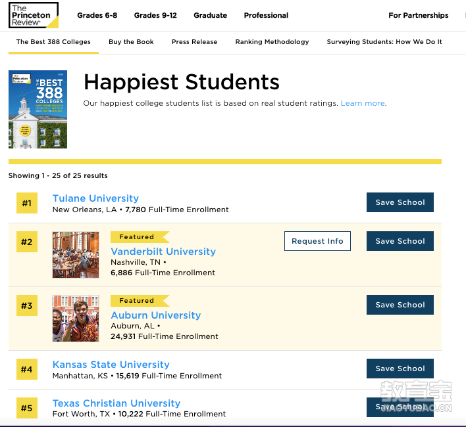The width and height of the screenshot is (466, 427).
Task: Open Vanderbilt University page
Action: coord(163,252)
